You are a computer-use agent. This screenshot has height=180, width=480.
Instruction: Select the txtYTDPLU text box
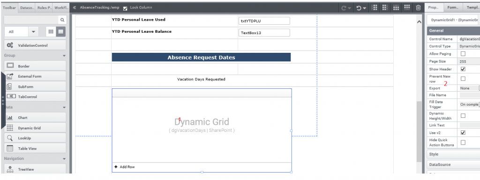pyautogui.click(x=264, y=21)
